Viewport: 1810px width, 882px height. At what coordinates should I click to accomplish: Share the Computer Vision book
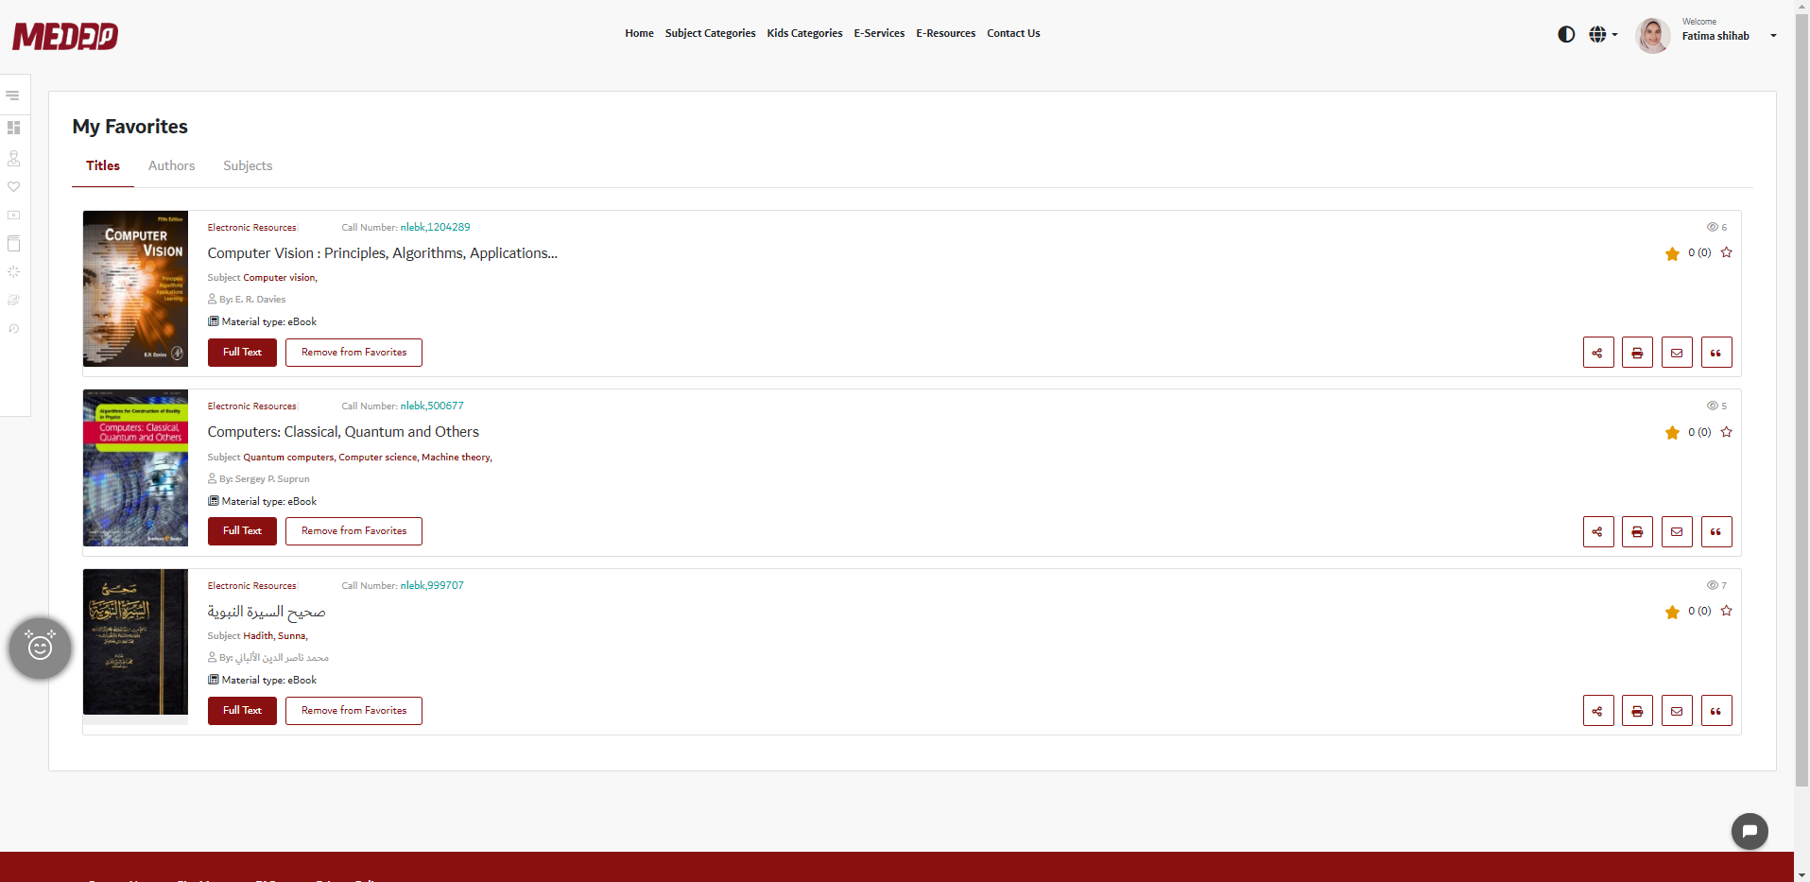1597,352
